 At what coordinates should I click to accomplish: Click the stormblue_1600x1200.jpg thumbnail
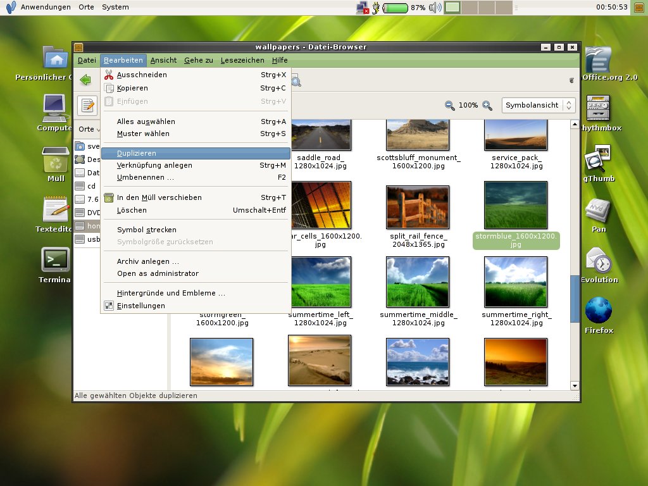point(516,205)
